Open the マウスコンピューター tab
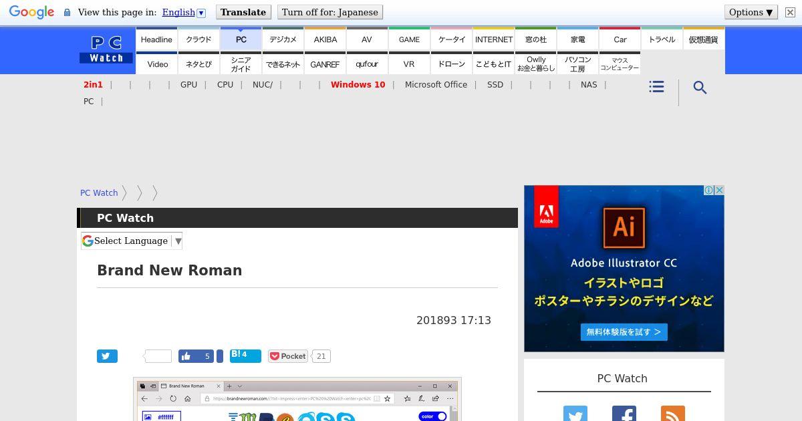This screenshot has height=421, width=802. [x=620, y=64]
